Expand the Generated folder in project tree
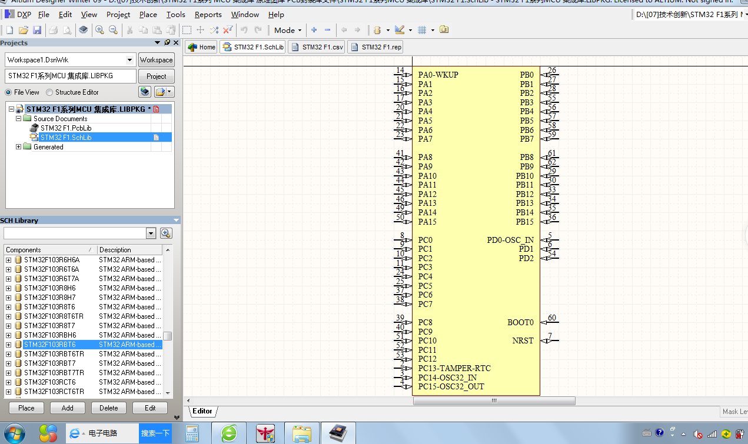 point(18,147)
